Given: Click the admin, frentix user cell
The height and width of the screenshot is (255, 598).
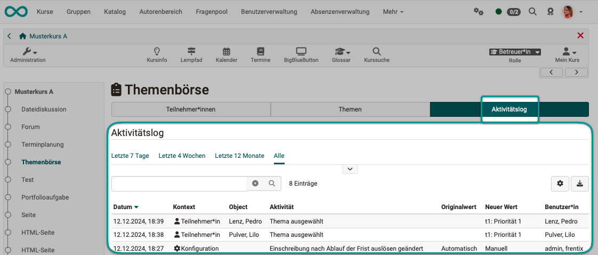Looking at the screenshot, I should click(564, 249).
